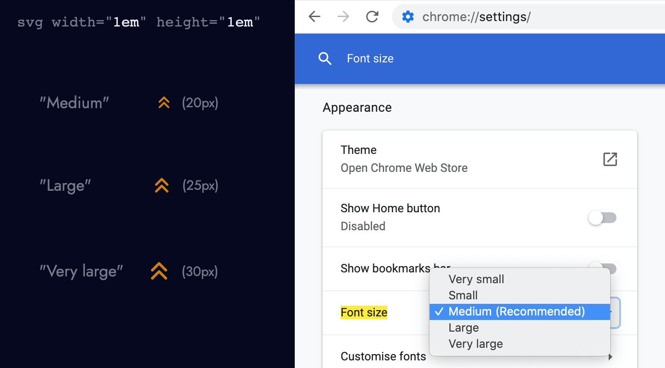This screenshot has height=368, width=665.
Task: Click the height="1em" code text
Action: pyautogui.click(x=208, y=22)
